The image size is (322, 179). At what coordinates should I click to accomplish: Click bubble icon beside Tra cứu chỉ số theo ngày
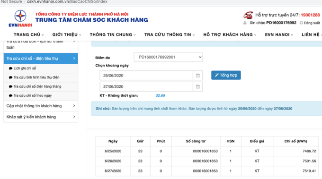[x=11, y=96]
